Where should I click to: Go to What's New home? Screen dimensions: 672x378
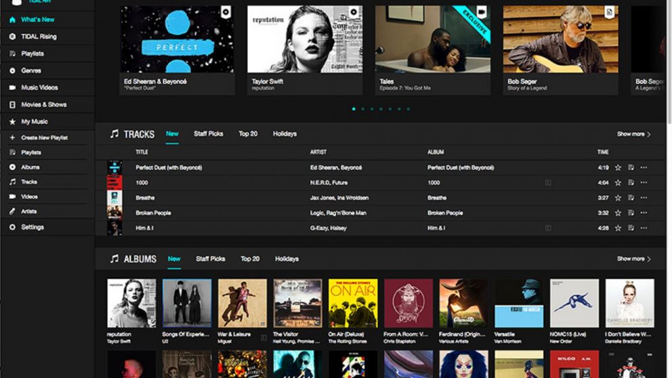coord(38,20)
